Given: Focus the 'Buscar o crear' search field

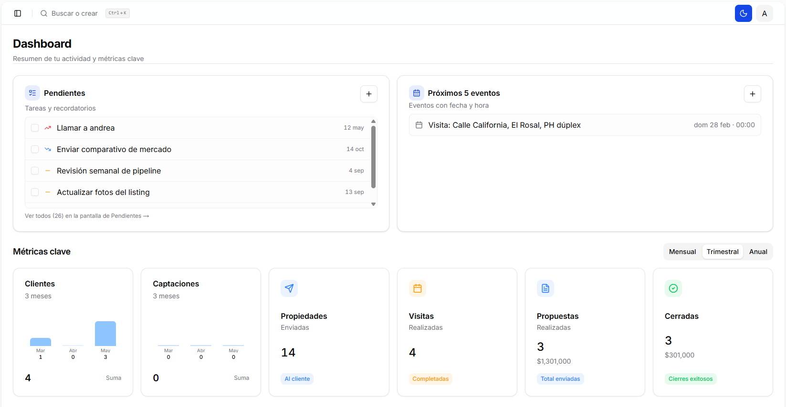Looking at the screenshot, I should [x=74, y=13].
